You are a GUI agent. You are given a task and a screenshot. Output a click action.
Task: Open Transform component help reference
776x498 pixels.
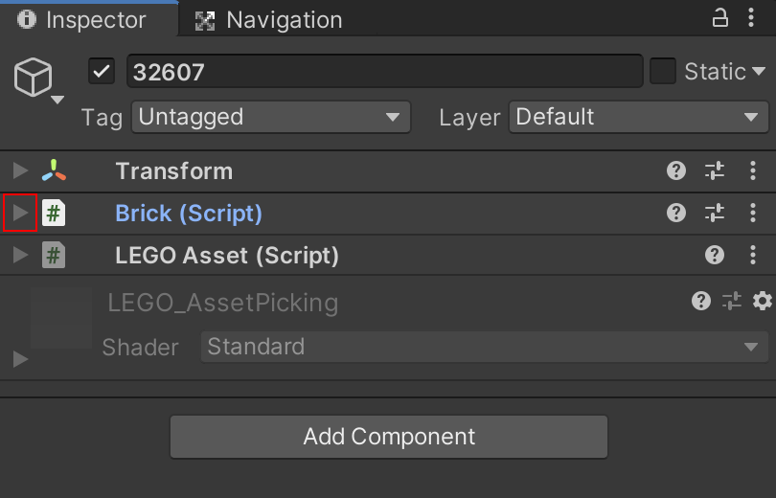[676, 171]
